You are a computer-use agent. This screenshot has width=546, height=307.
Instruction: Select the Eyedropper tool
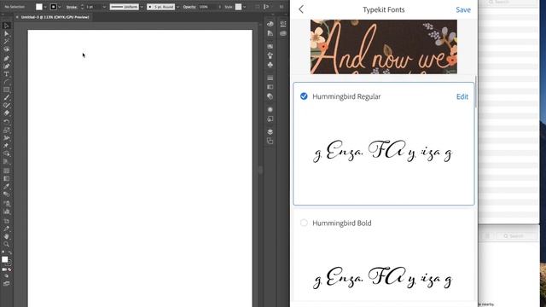tap(6, 186)
